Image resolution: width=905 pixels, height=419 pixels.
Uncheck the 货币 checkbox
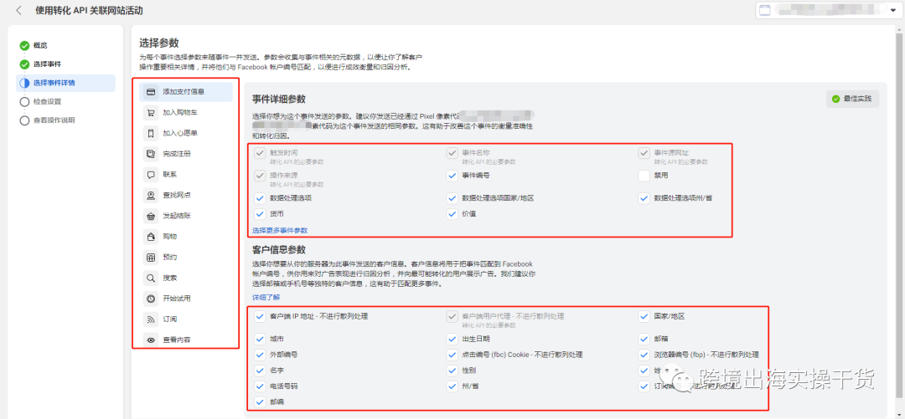(x=260, y=214)
